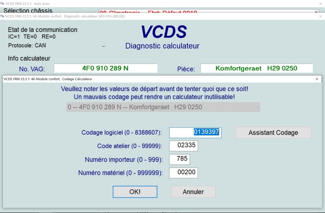The height and width of the screenshot is (213, 325).
Task: Close the Codage Calculateur dialog
Action: pos(317,79)
